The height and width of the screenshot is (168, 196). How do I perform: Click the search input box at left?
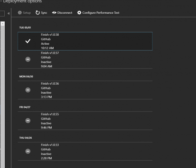click(2, 13)
